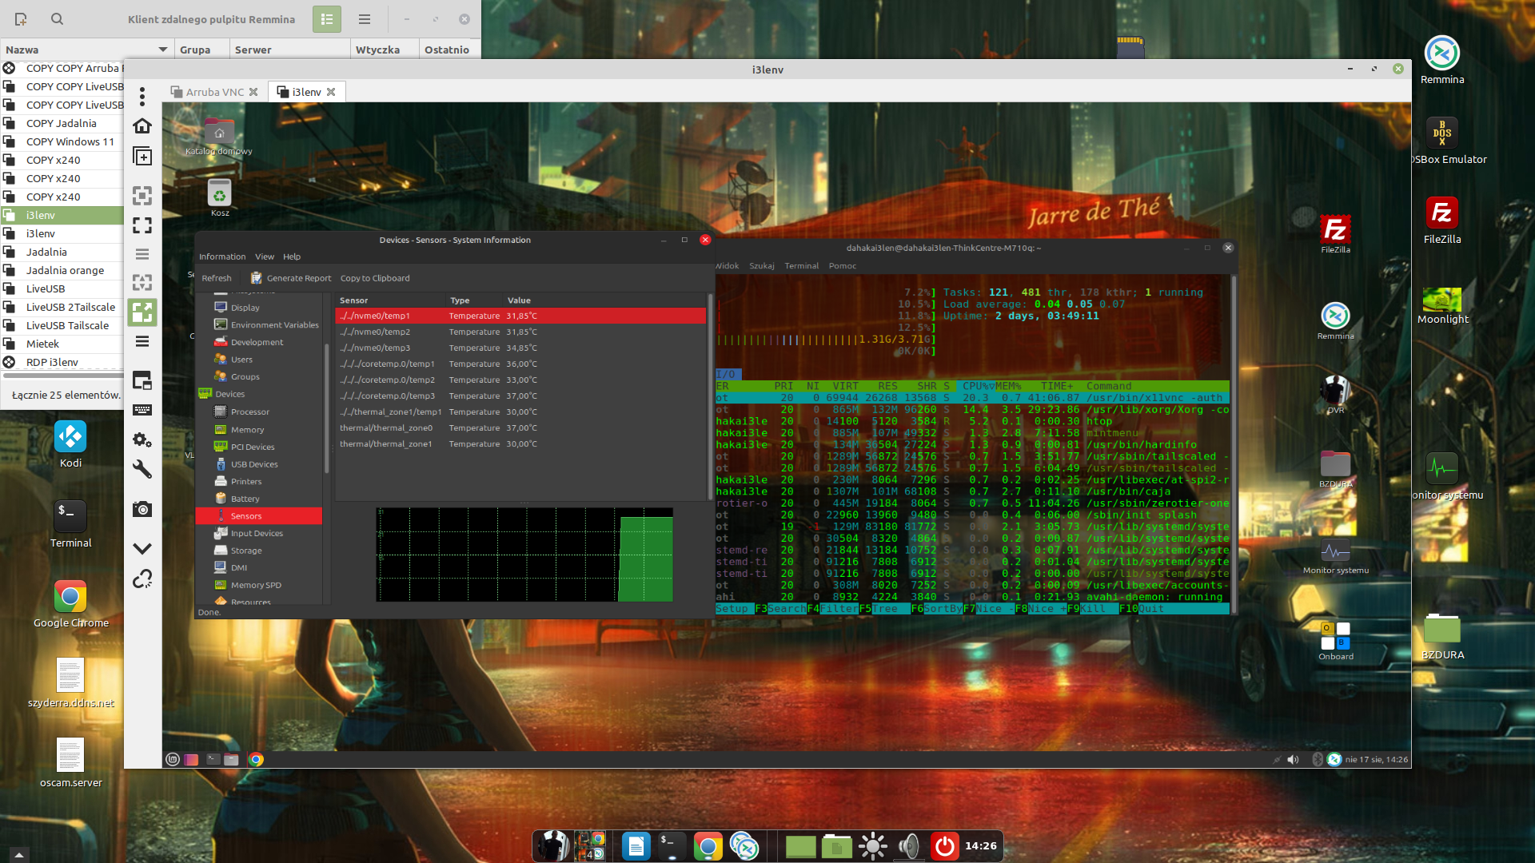Viewport: 1535px width, 863px height.
Task: Toggle scaled mode in Remmina sidebar
Action: click(142, 312)
